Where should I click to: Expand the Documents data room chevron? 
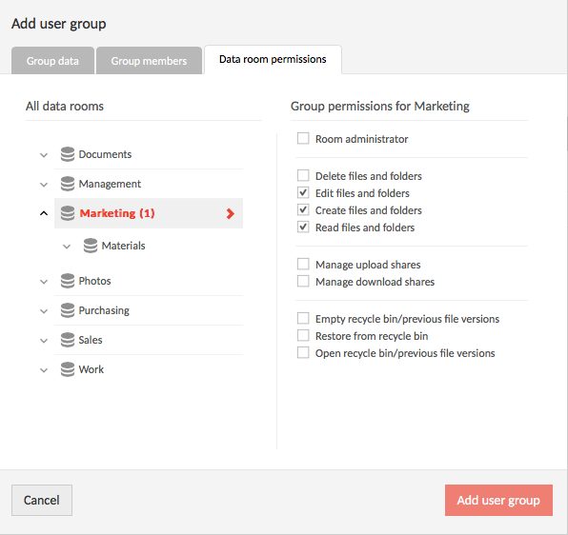coord(44,155)
